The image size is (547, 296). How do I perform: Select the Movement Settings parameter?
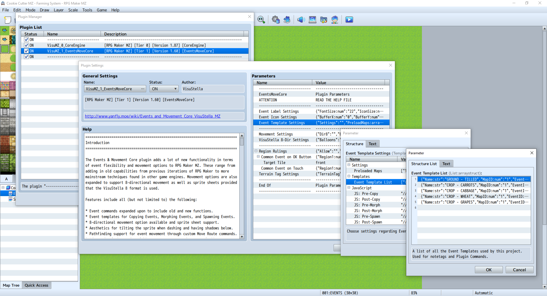pyautogui.click(x=297, y=134)
